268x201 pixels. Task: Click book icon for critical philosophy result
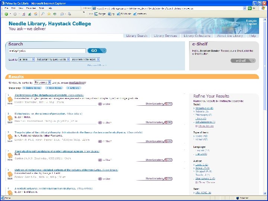pos(10,137)
